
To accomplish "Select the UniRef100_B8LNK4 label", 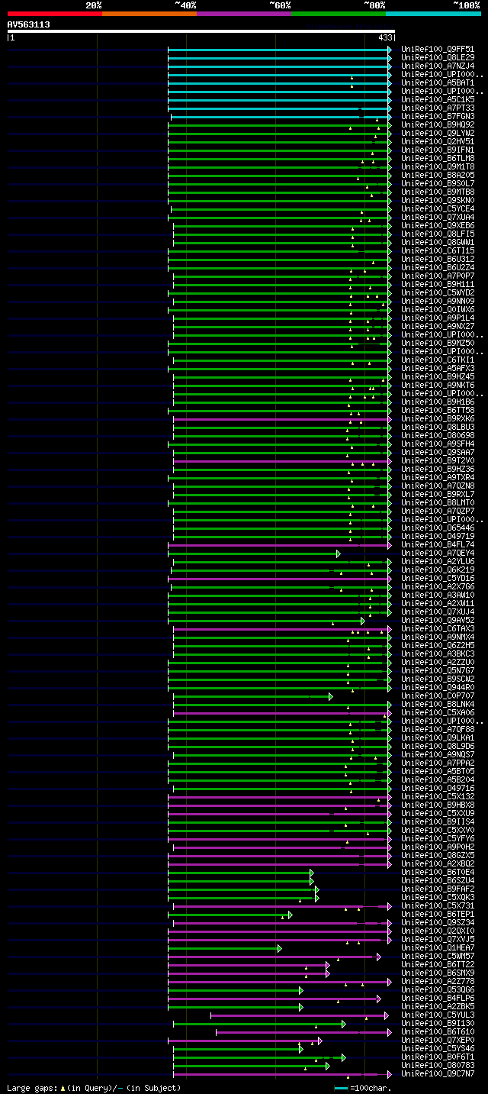I will tap(438, 704).
